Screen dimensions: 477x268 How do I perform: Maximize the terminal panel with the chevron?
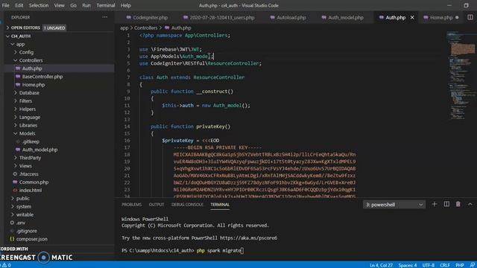pyautogui.click(x=470, y=204)
